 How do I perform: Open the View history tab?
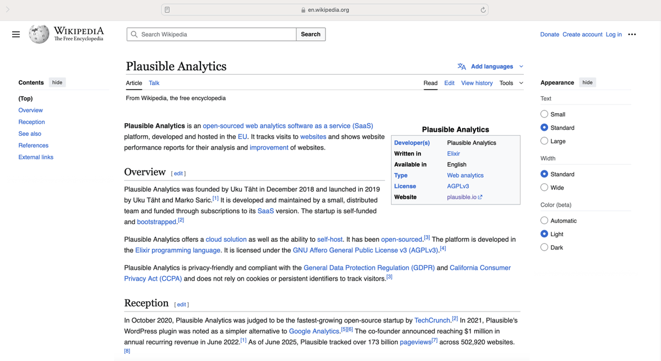pos(477,83)
